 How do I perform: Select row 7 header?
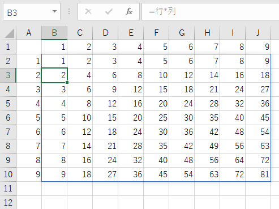[x=8, y=132]
